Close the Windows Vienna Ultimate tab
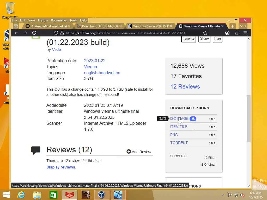The height and width of the screenshot is (200, 267). pyautogui.click(x=222, y=26)
